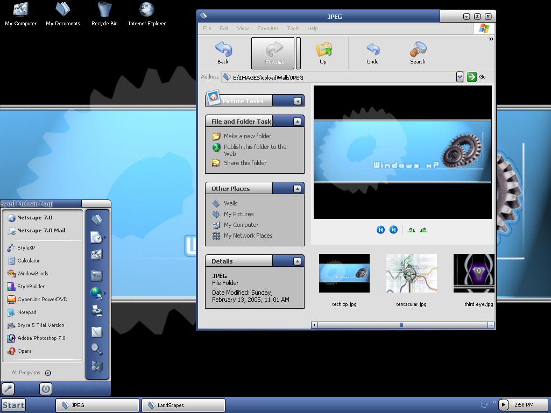This screenshot has width=551, height=413.
Task: Show the next image in the preview
Action: tap(393, 230)
